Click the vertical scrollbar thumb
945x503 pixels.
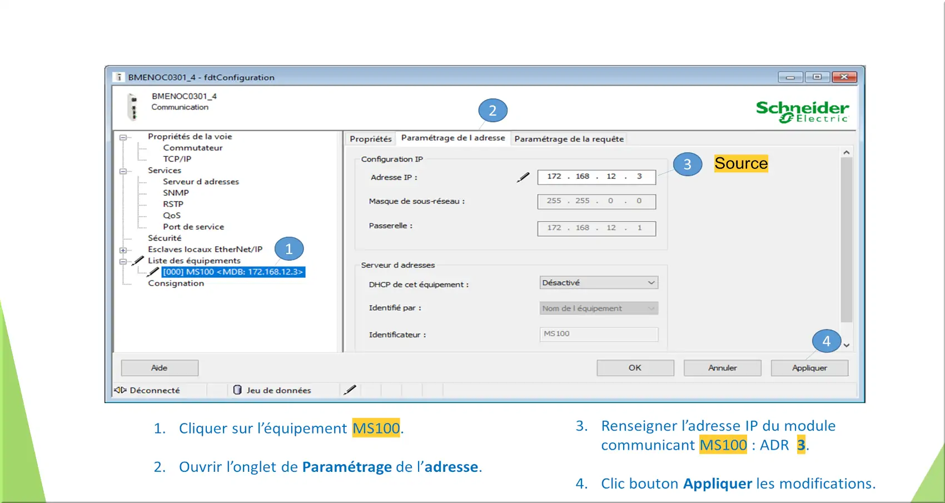tap(846, 240)
